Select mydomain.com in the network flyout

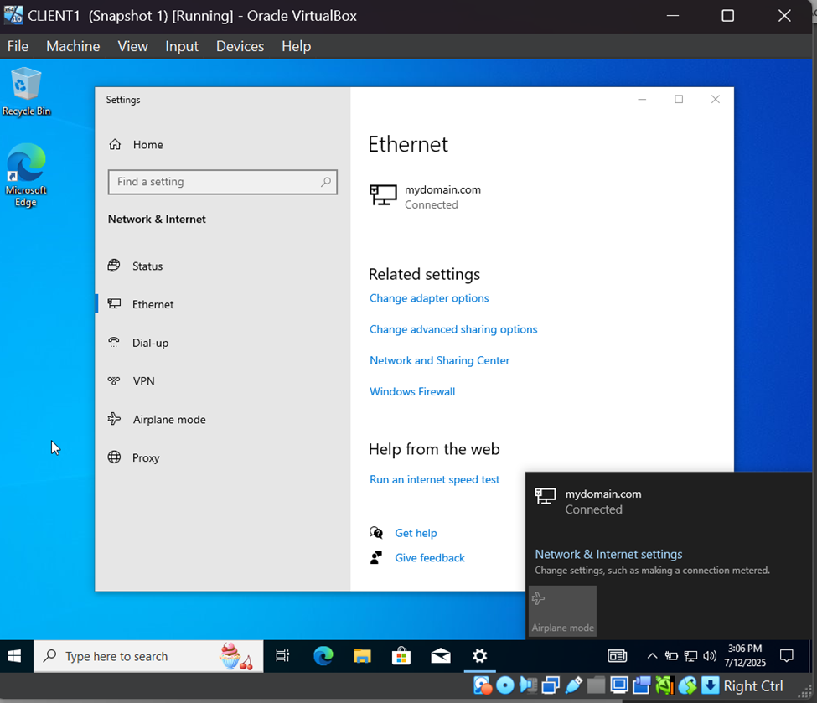(x=587, y=501)
